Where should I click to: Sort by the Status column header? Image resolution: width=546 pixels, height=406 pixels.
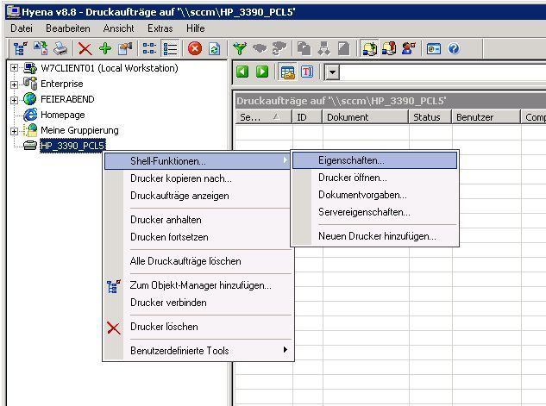coord(430,117)
